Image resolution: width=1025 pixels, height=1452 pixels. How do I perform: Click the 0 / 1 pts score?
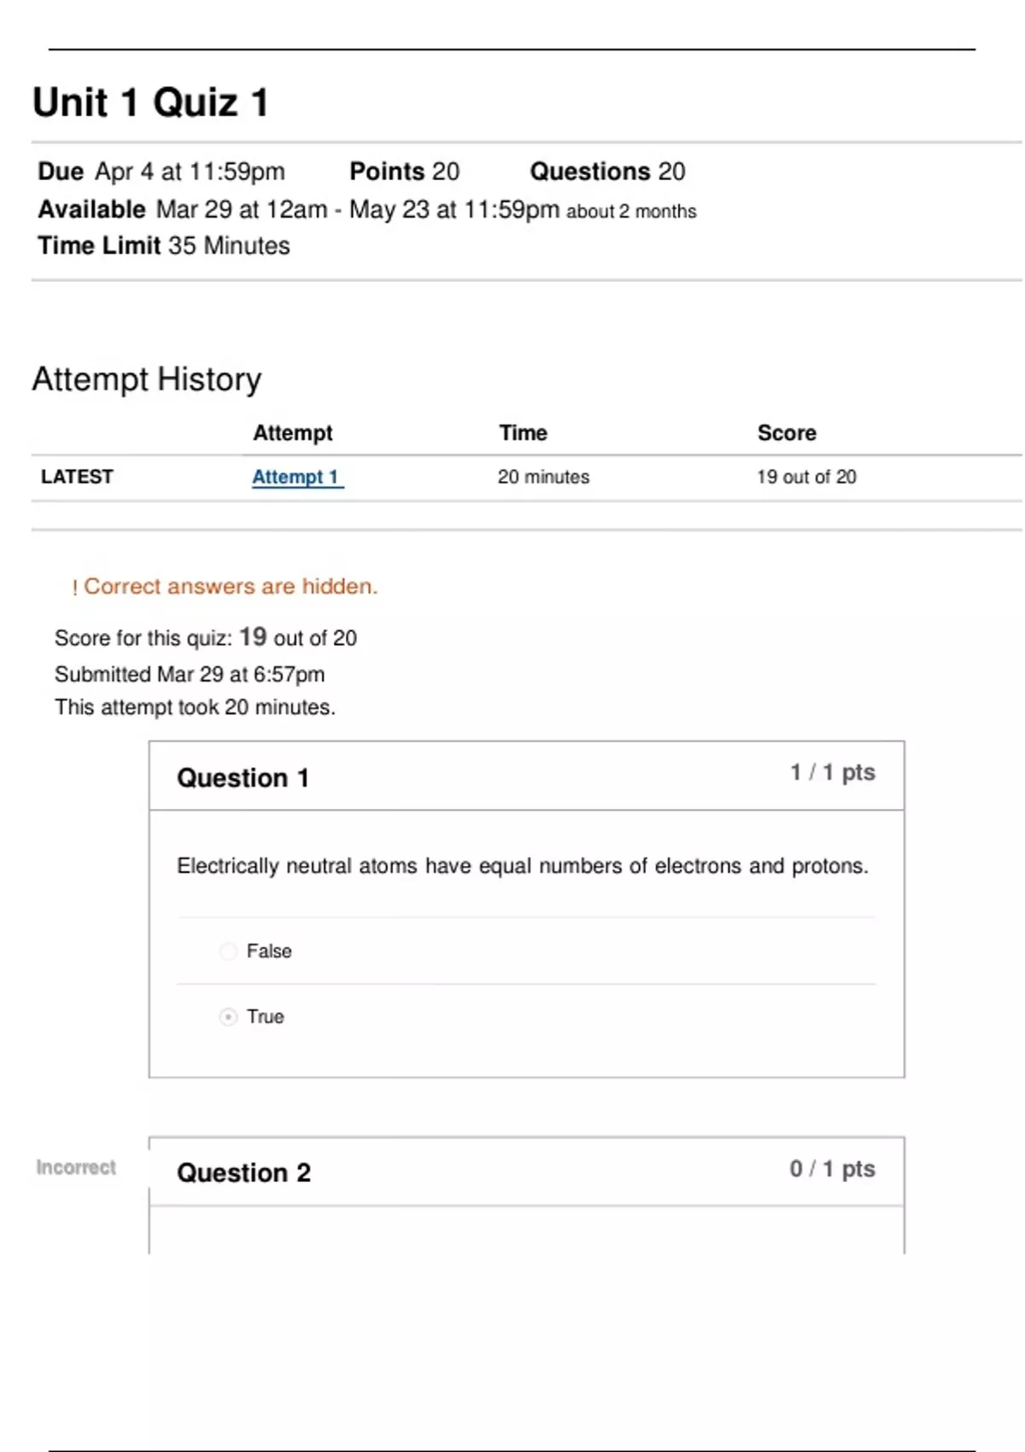(x=832, y=1168)
